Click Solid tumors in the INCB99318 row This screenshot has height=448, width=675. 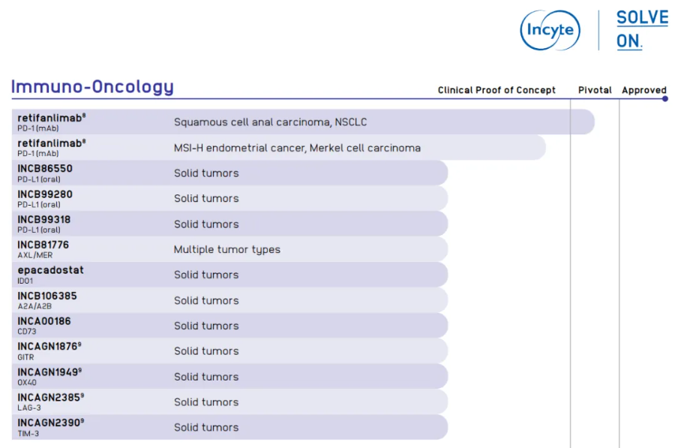[206, 224]
